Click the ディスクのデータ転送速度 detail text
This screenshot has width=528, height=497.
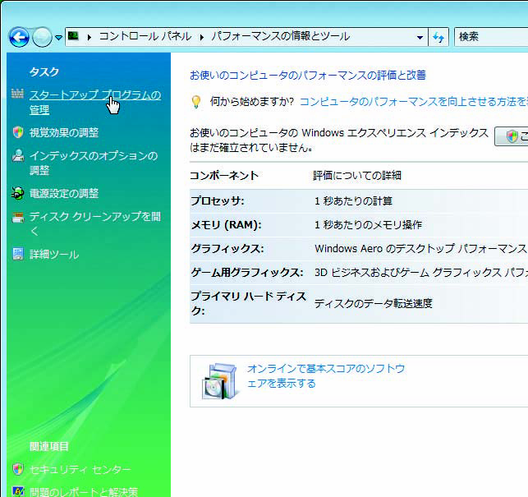(x=374, y=303)
